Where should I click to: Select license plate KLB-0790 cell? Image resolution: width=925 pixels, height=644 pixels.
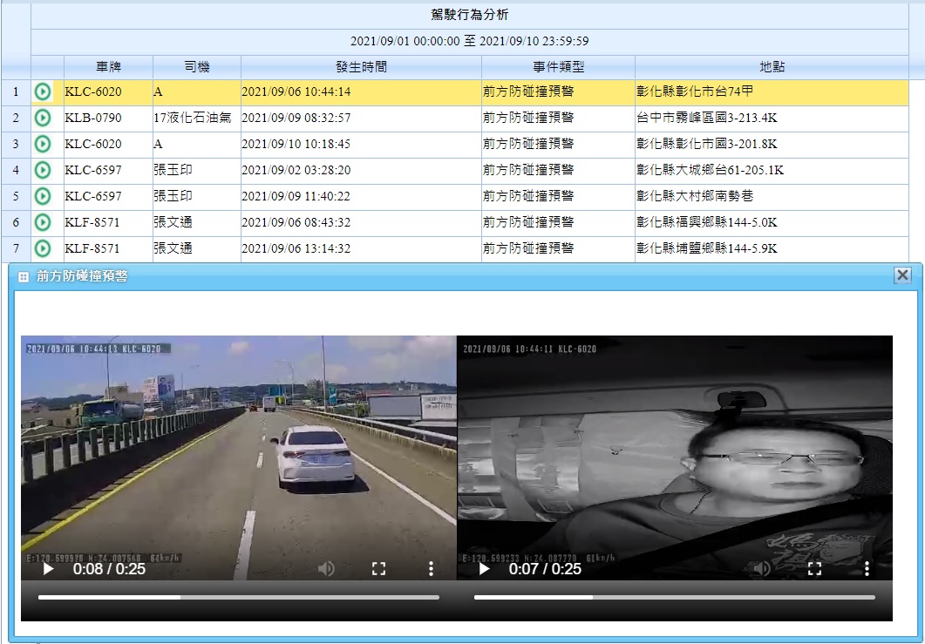coord(109,118)
